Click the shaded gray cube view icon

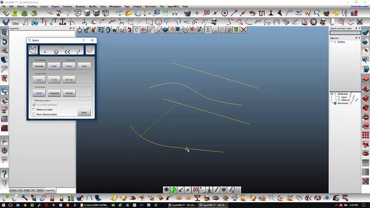tap(87, 13)
